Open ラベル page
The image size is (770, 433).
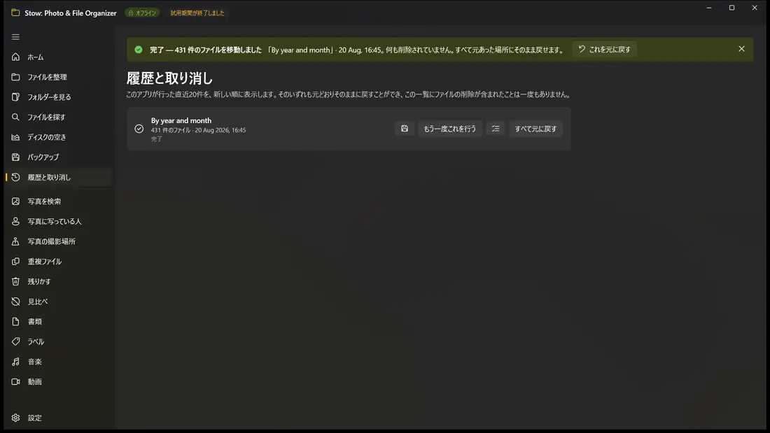click(x=59, y=341)
